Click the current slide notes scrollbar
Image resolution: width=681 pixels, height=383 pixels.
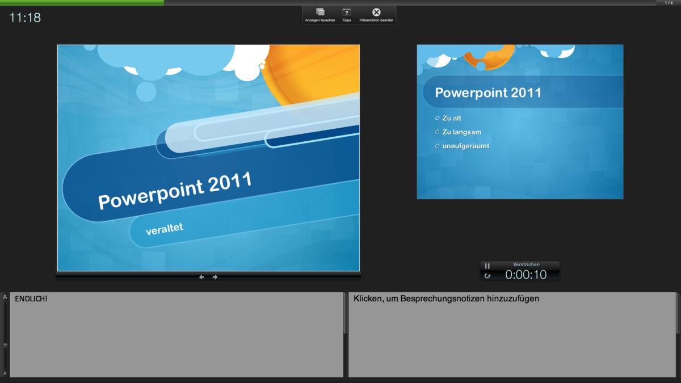click(x=344, y=313)
